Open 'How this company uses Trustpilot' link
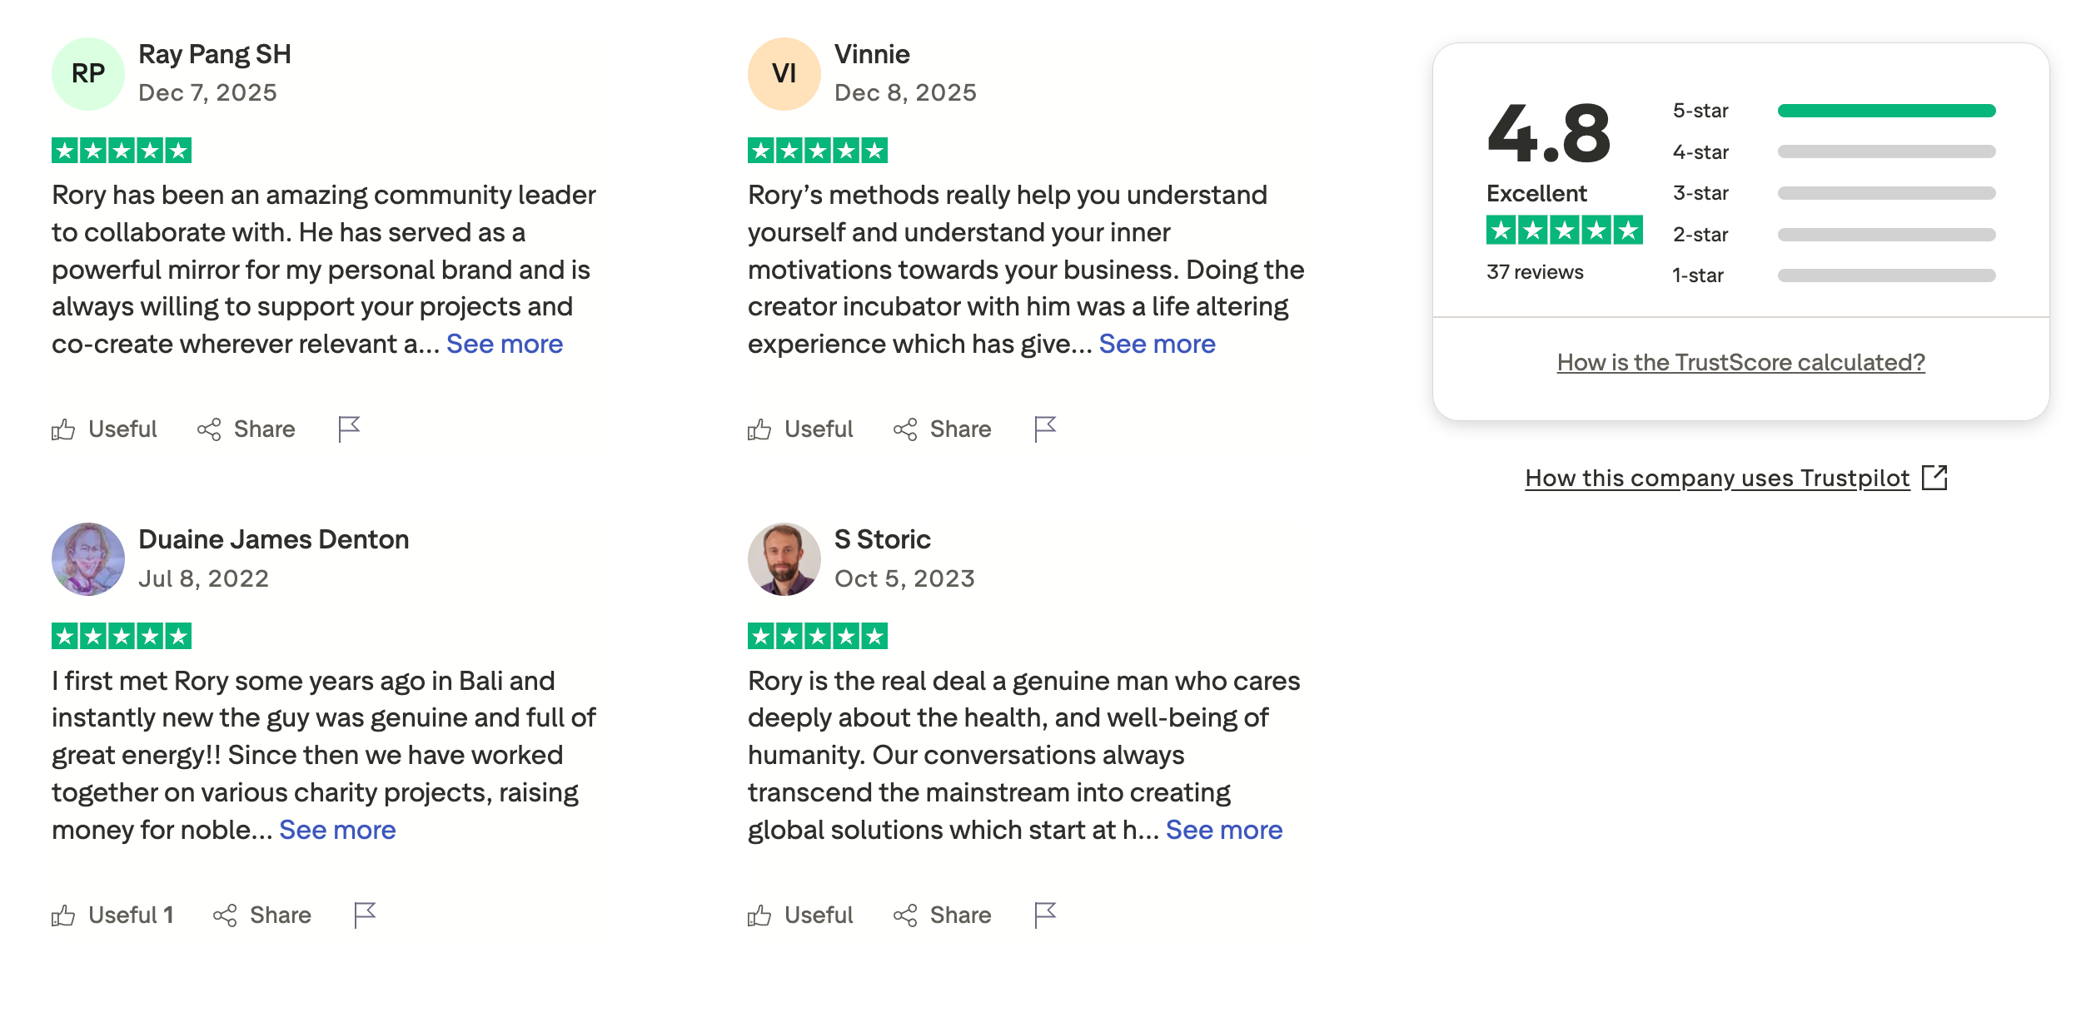 point(1717,479)
